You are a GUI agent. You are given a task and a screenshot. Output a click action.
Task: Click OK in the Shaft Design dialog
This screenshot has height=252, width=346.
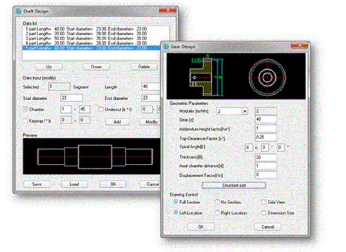[x=113, y=184]
